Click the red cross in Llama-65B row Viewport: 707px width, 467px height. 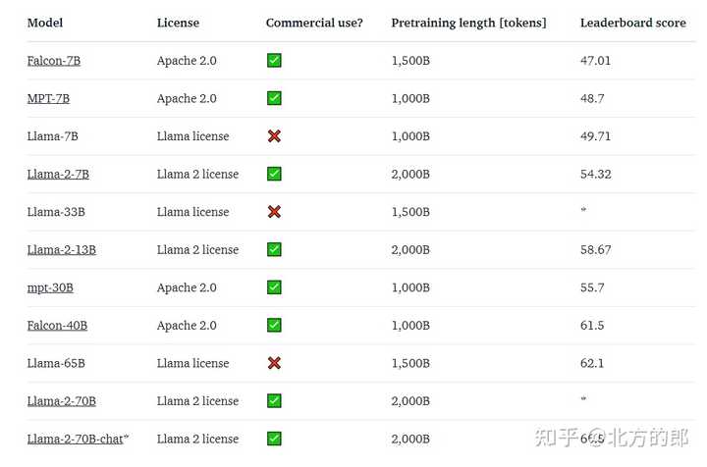click(x=274, y=363)
